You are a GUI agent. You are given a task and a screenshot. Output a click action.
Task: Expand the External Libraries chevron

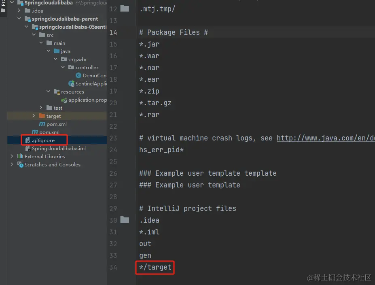(12, 156)
